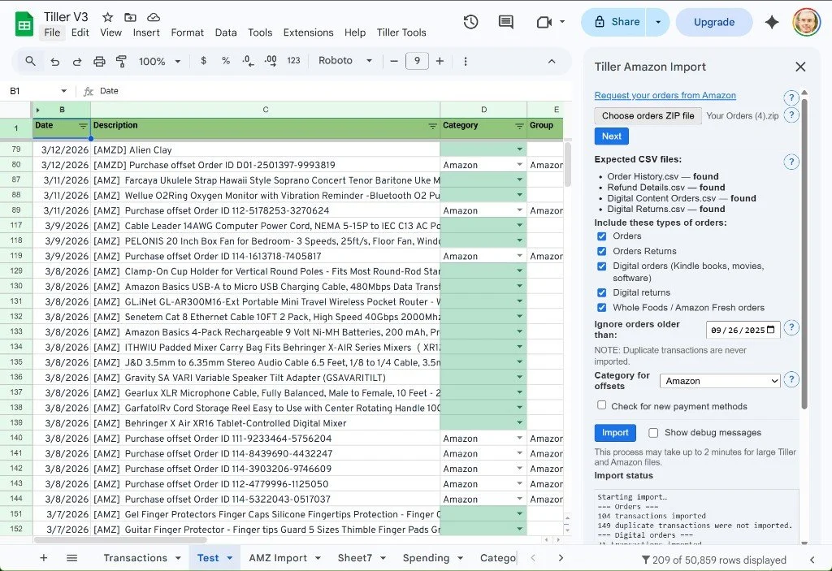The height and width of the screenshot is (571, 832).
Task: Click the move to folder icon
Action: [x=130, y=17]
